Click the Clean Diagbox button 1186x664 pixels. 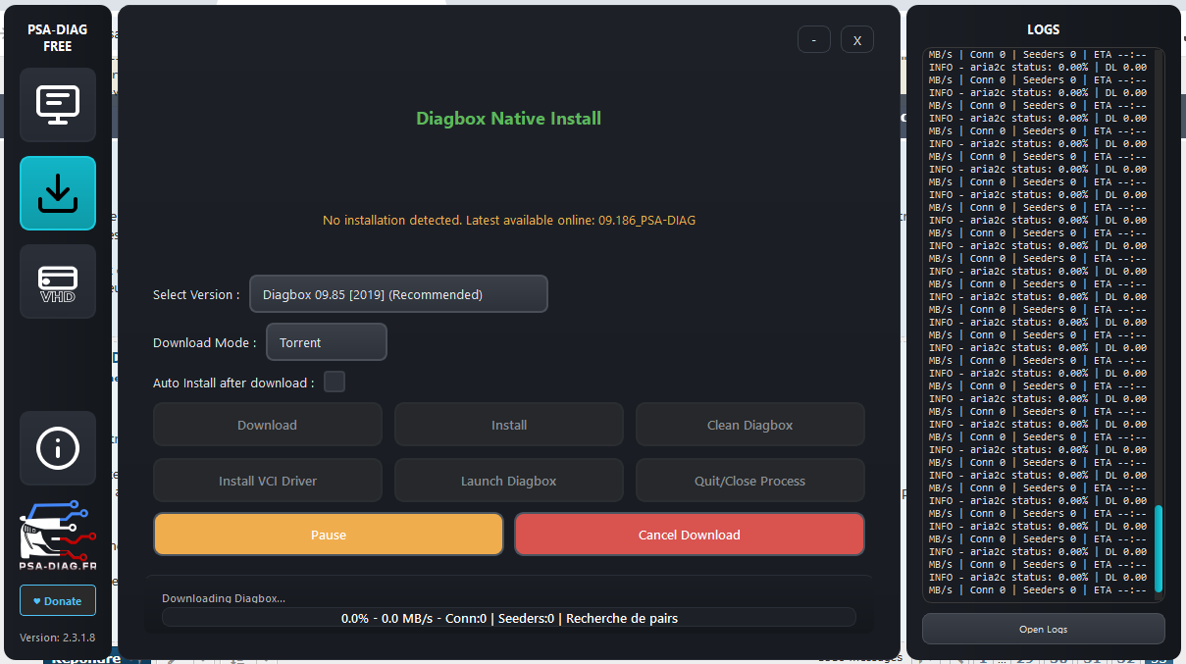(750, 425)
